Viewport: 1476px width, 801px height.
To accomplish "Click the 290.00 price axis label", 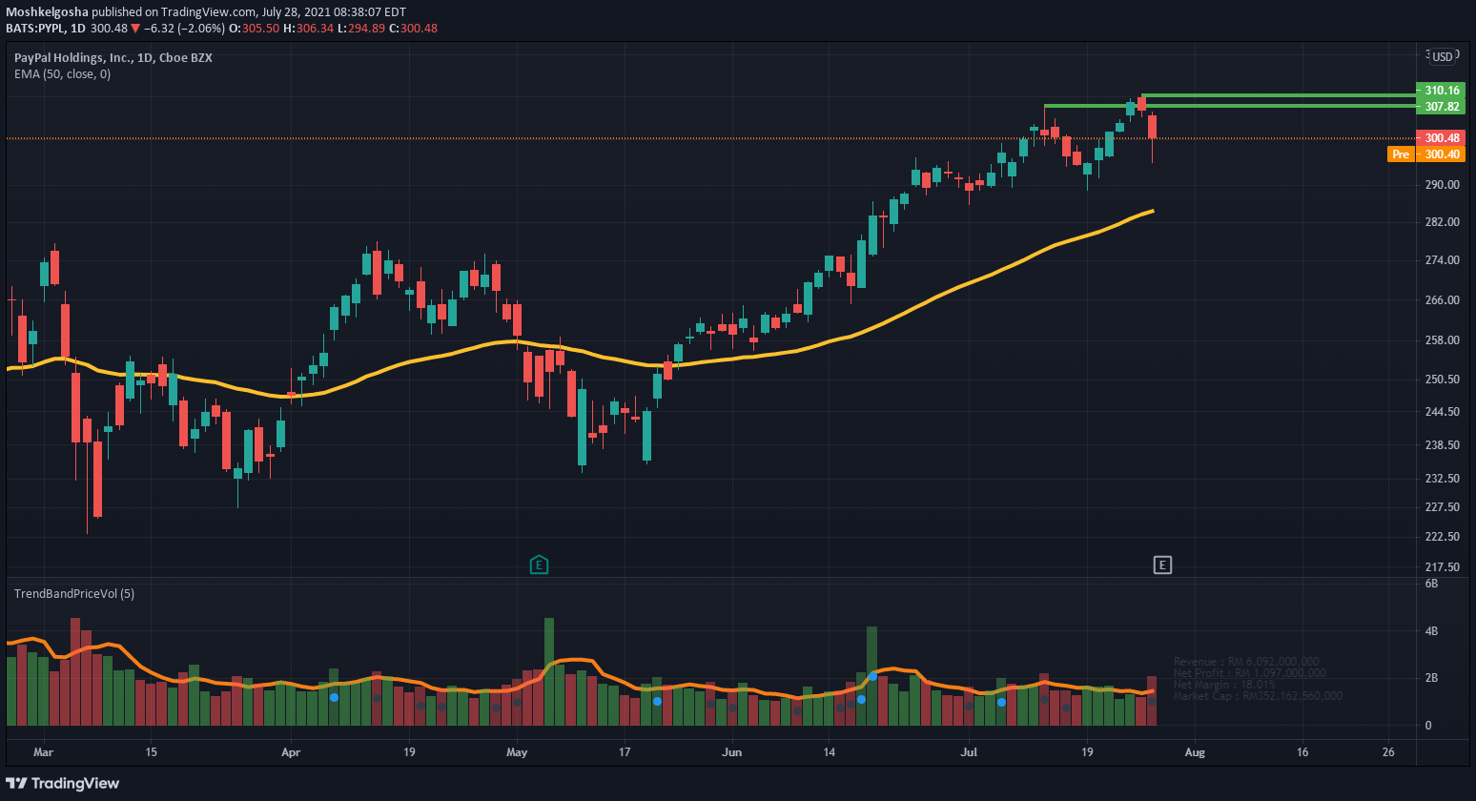I will click(x=1442, y=185).
